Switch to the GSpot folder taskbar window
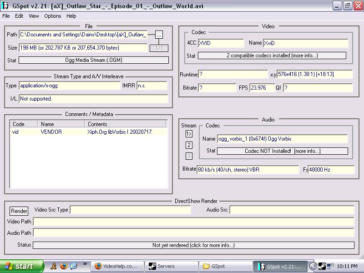Viewport: 364px width, 273px height. click(226, 266)
